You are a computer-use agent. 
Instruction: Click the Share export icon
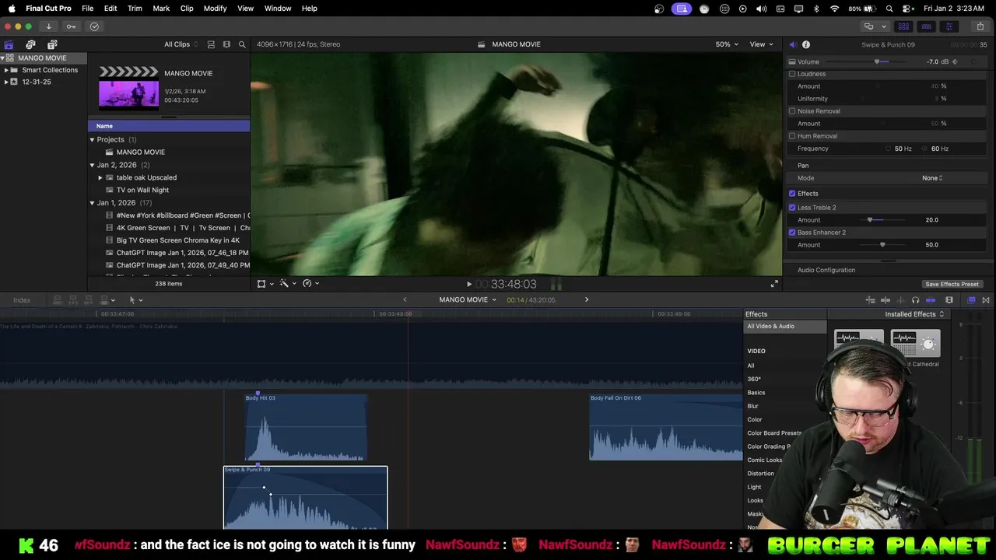[x=980, y=26]
